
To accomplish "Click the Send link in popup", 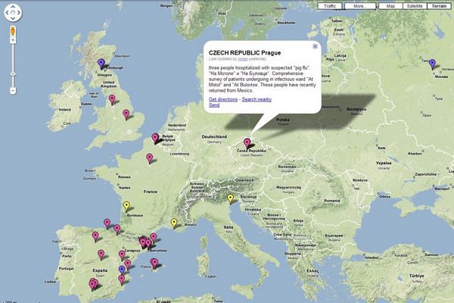I will click(213, 105).
